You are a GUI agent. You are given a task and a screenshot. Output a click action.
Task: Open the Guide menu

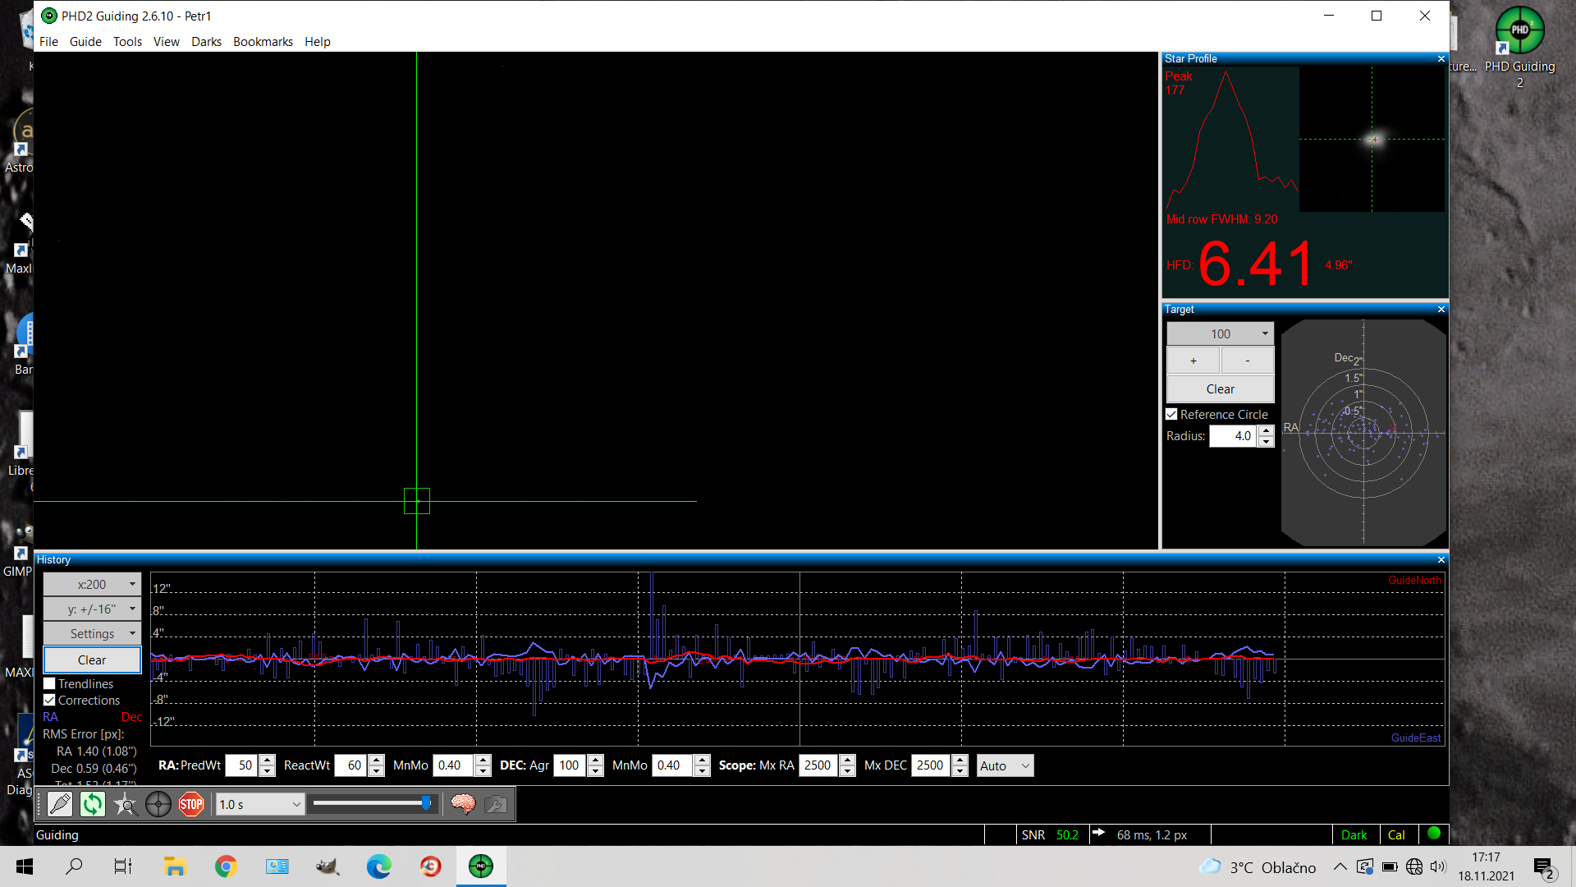[x=85, y=42]
